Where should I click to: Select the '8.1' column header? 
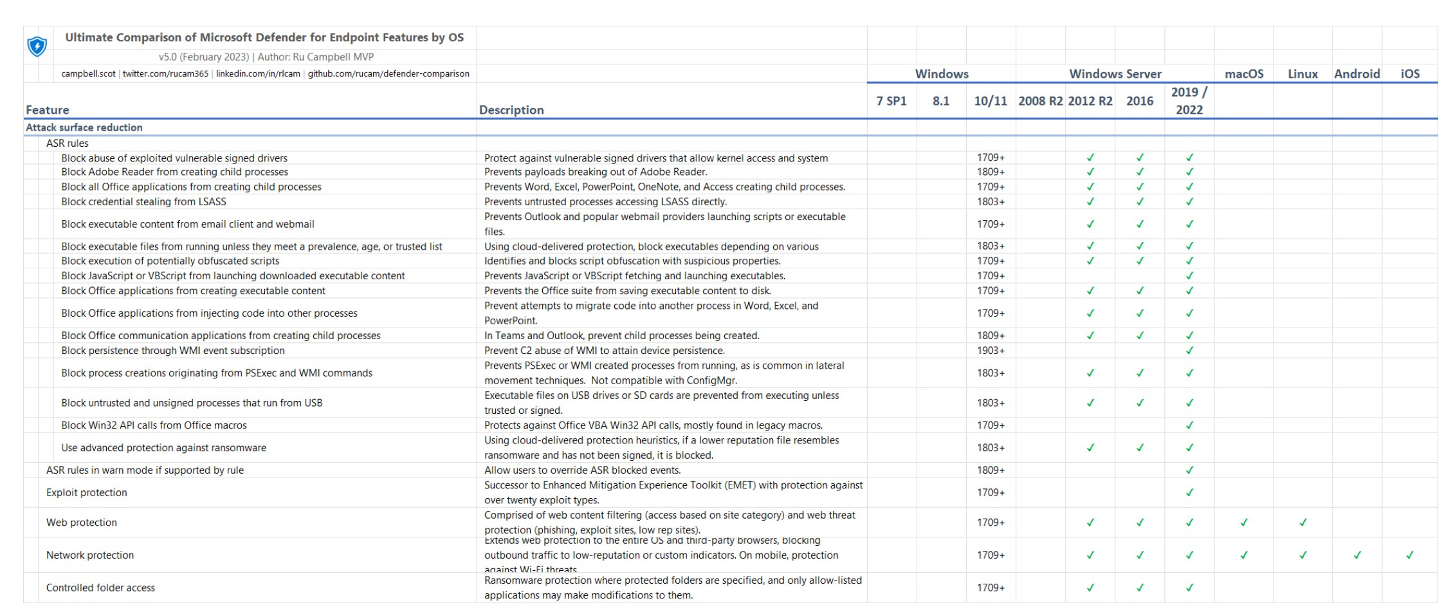click(941, 101)
